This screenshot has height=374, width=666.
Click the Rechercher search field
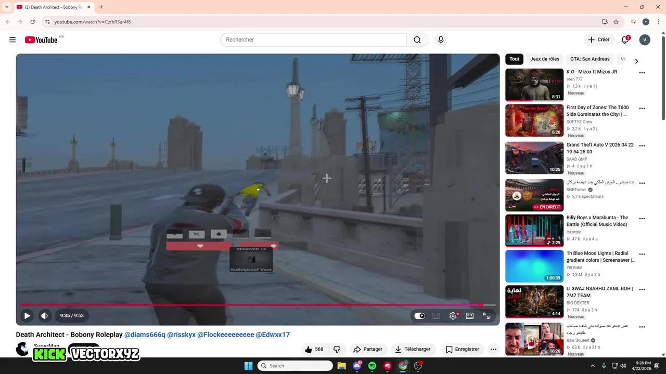pyautogui.click(x=313, y=40)
